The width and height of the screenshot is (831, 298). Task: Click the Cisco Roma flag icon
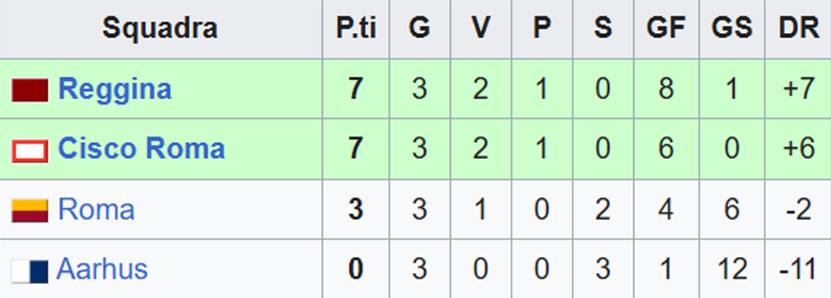coord(29,150)
